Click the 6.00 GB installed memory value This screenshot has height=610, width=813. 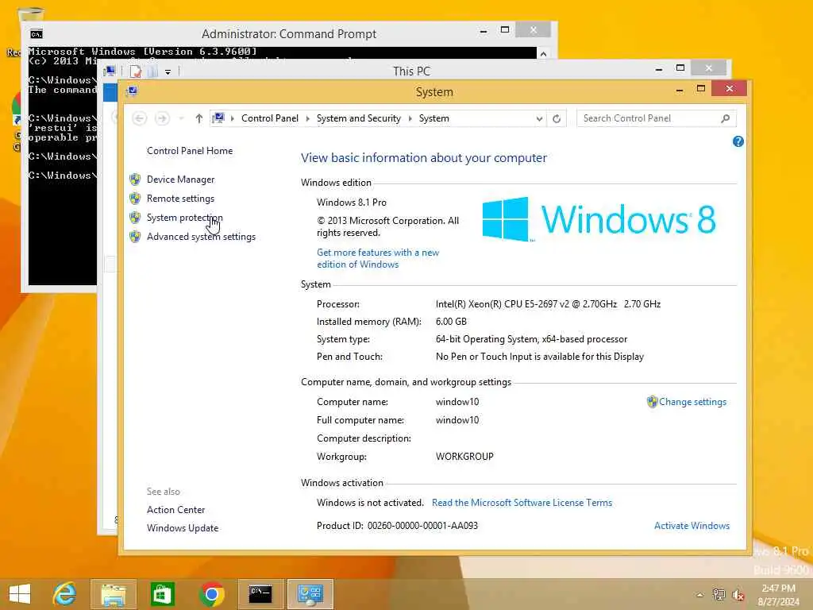pyautogui.click(x=451, y=322)
